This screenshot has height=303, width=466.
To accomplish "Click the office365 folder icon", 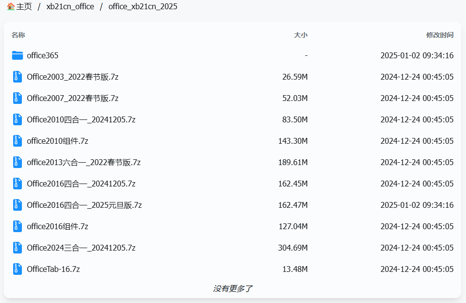I will [x=17, y=55].
